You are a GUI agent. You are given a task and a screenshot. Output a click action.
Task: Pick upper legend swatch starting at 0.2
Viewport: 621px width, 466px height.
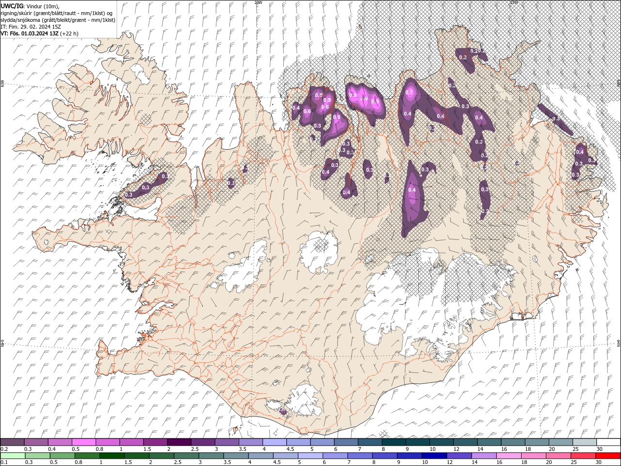coord(13,442)
